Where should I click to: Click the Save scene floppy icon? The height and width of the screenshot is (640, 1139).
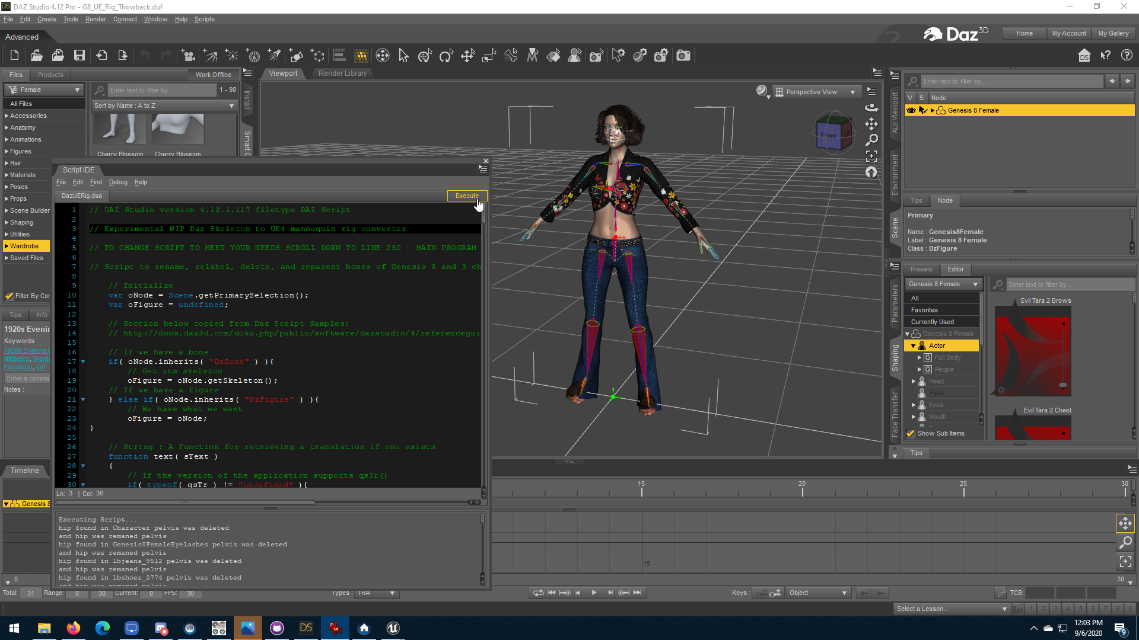[x=79, y=56]
